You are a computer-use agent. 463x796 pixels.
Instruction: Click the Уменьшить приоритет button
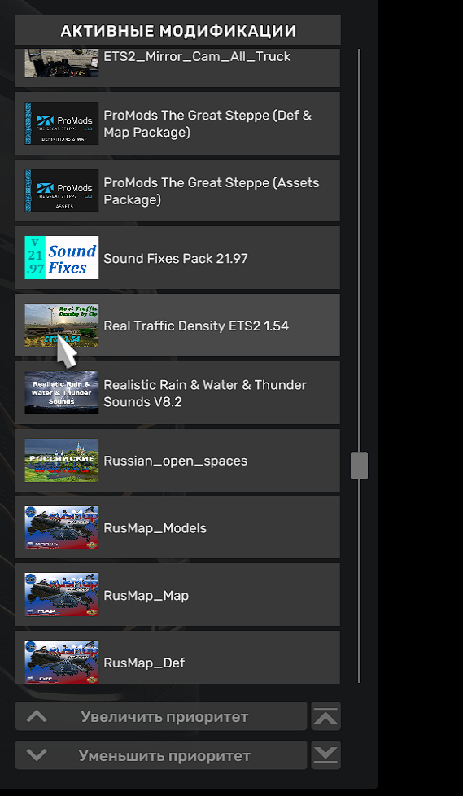point(161,755)
